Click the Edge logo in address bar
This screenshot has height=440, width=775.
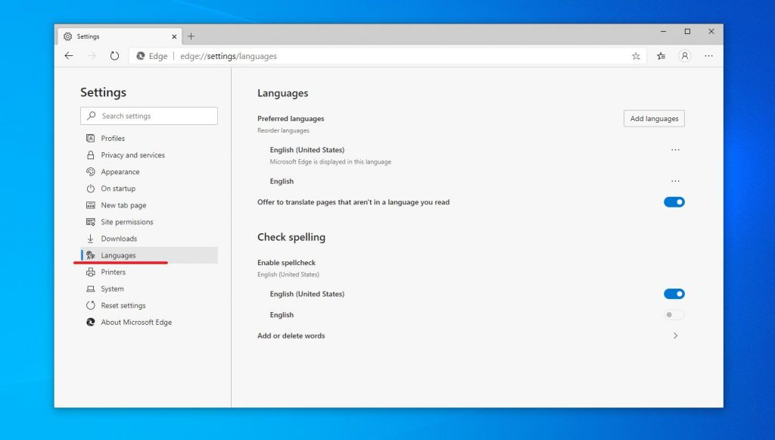[x=140, y=56]
